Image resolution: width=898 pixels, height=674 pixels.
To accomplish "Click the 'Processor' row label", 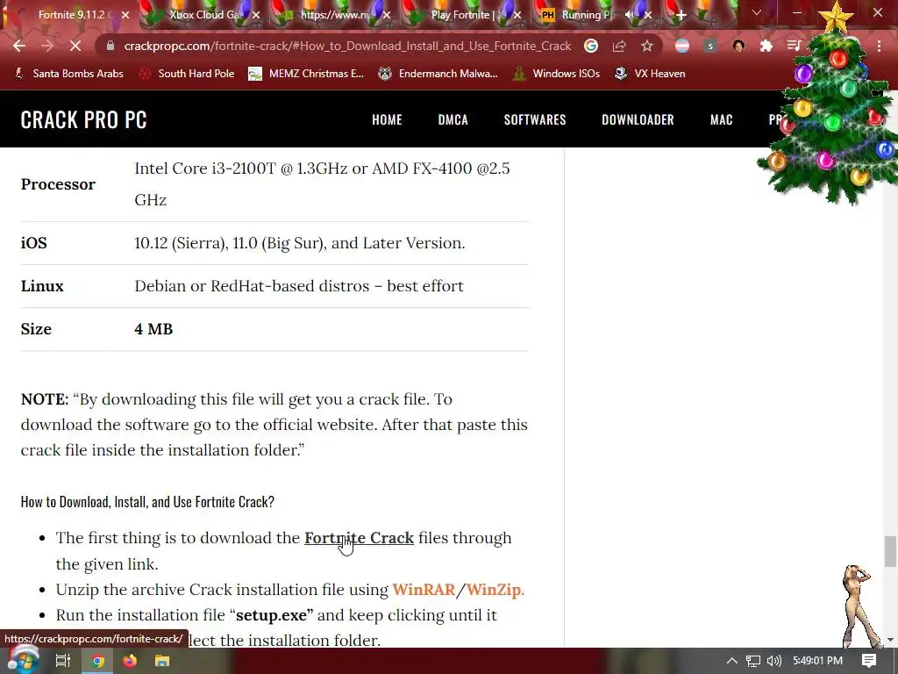I will coord(58,184).
